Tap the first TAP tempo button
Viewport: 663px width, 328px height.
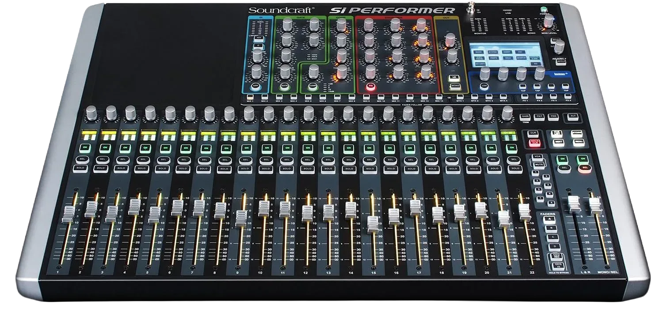522,86
